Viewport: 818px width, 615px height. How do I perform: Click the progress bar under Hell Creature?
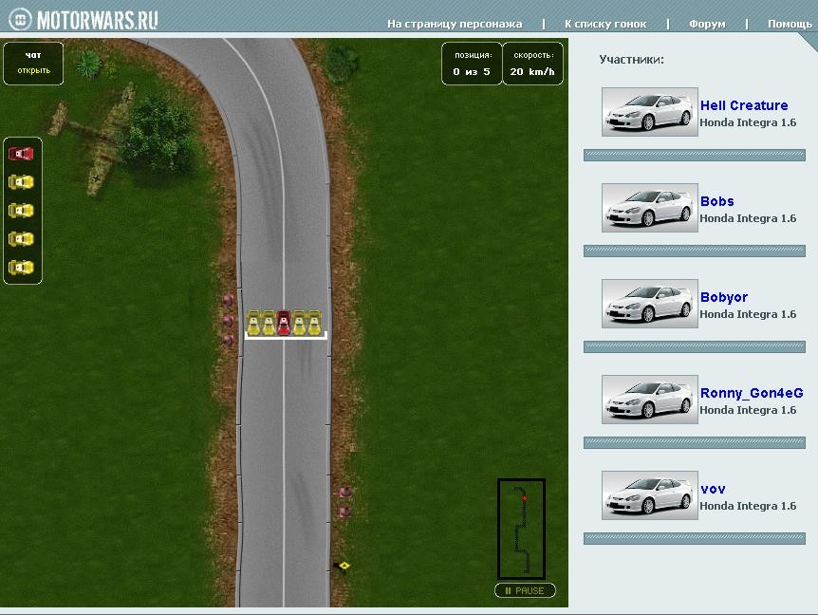pos(695,155)
